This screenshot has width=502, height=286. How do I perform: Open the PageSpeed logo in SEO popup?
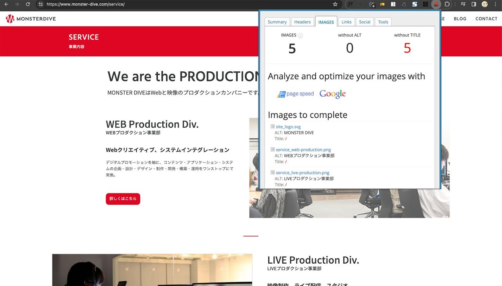tap(295, 94)
